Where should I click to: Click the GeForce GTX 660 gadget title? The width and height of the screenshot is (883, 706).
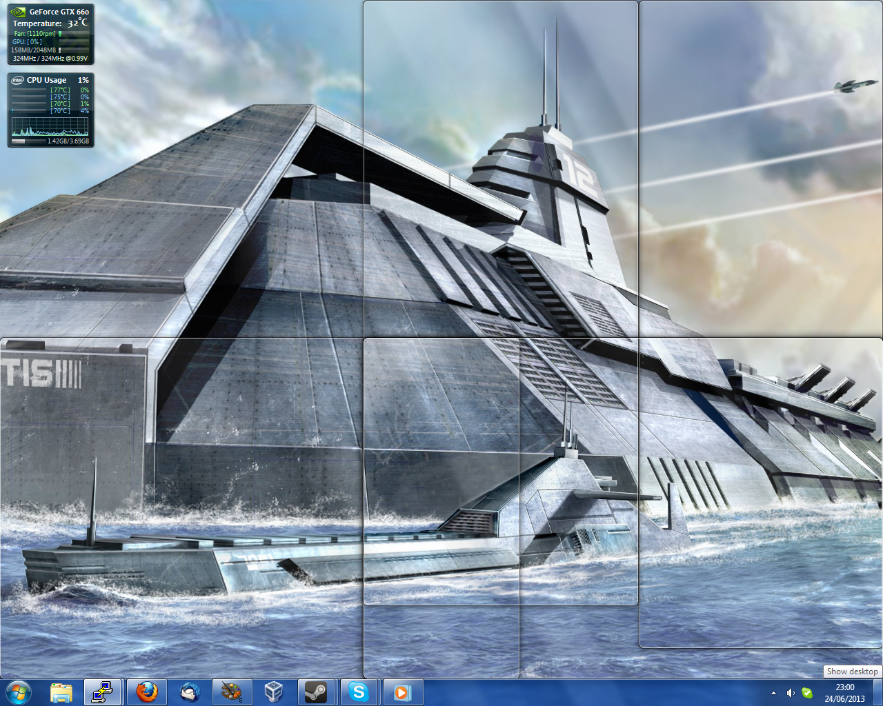[59, 12]
